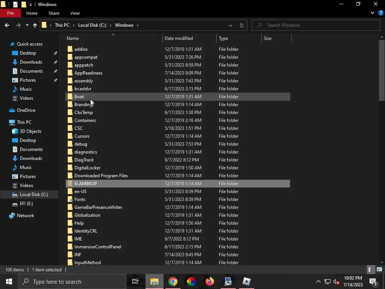This screenshot has width=385, height=289.
Task: Open pinned Pictures under Quick access
Action: click(x=28, y=80)
